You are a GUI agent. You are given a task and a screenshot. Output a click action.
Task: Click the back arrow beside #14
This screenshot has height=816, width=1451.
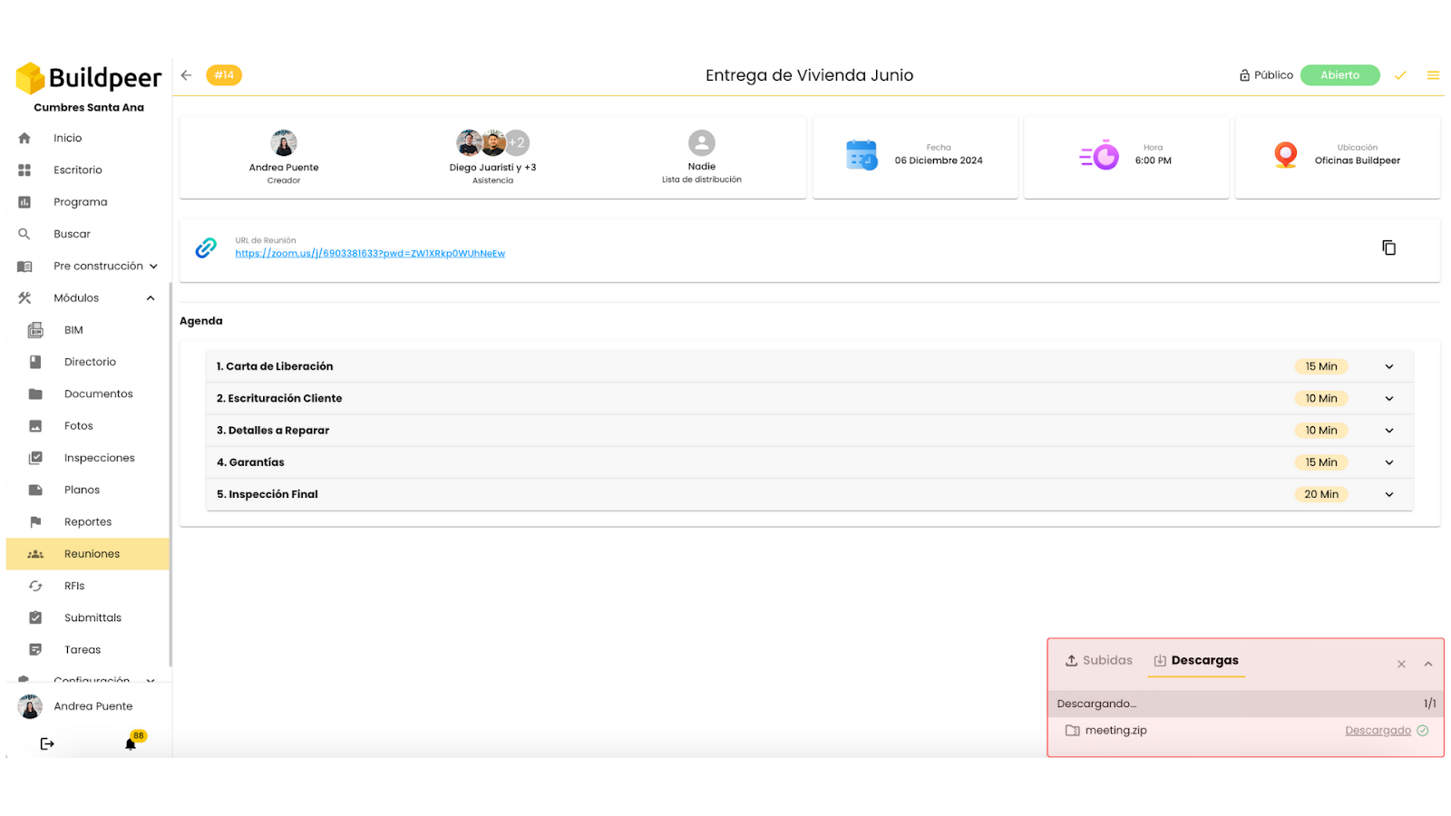click(x=186, y=75)
